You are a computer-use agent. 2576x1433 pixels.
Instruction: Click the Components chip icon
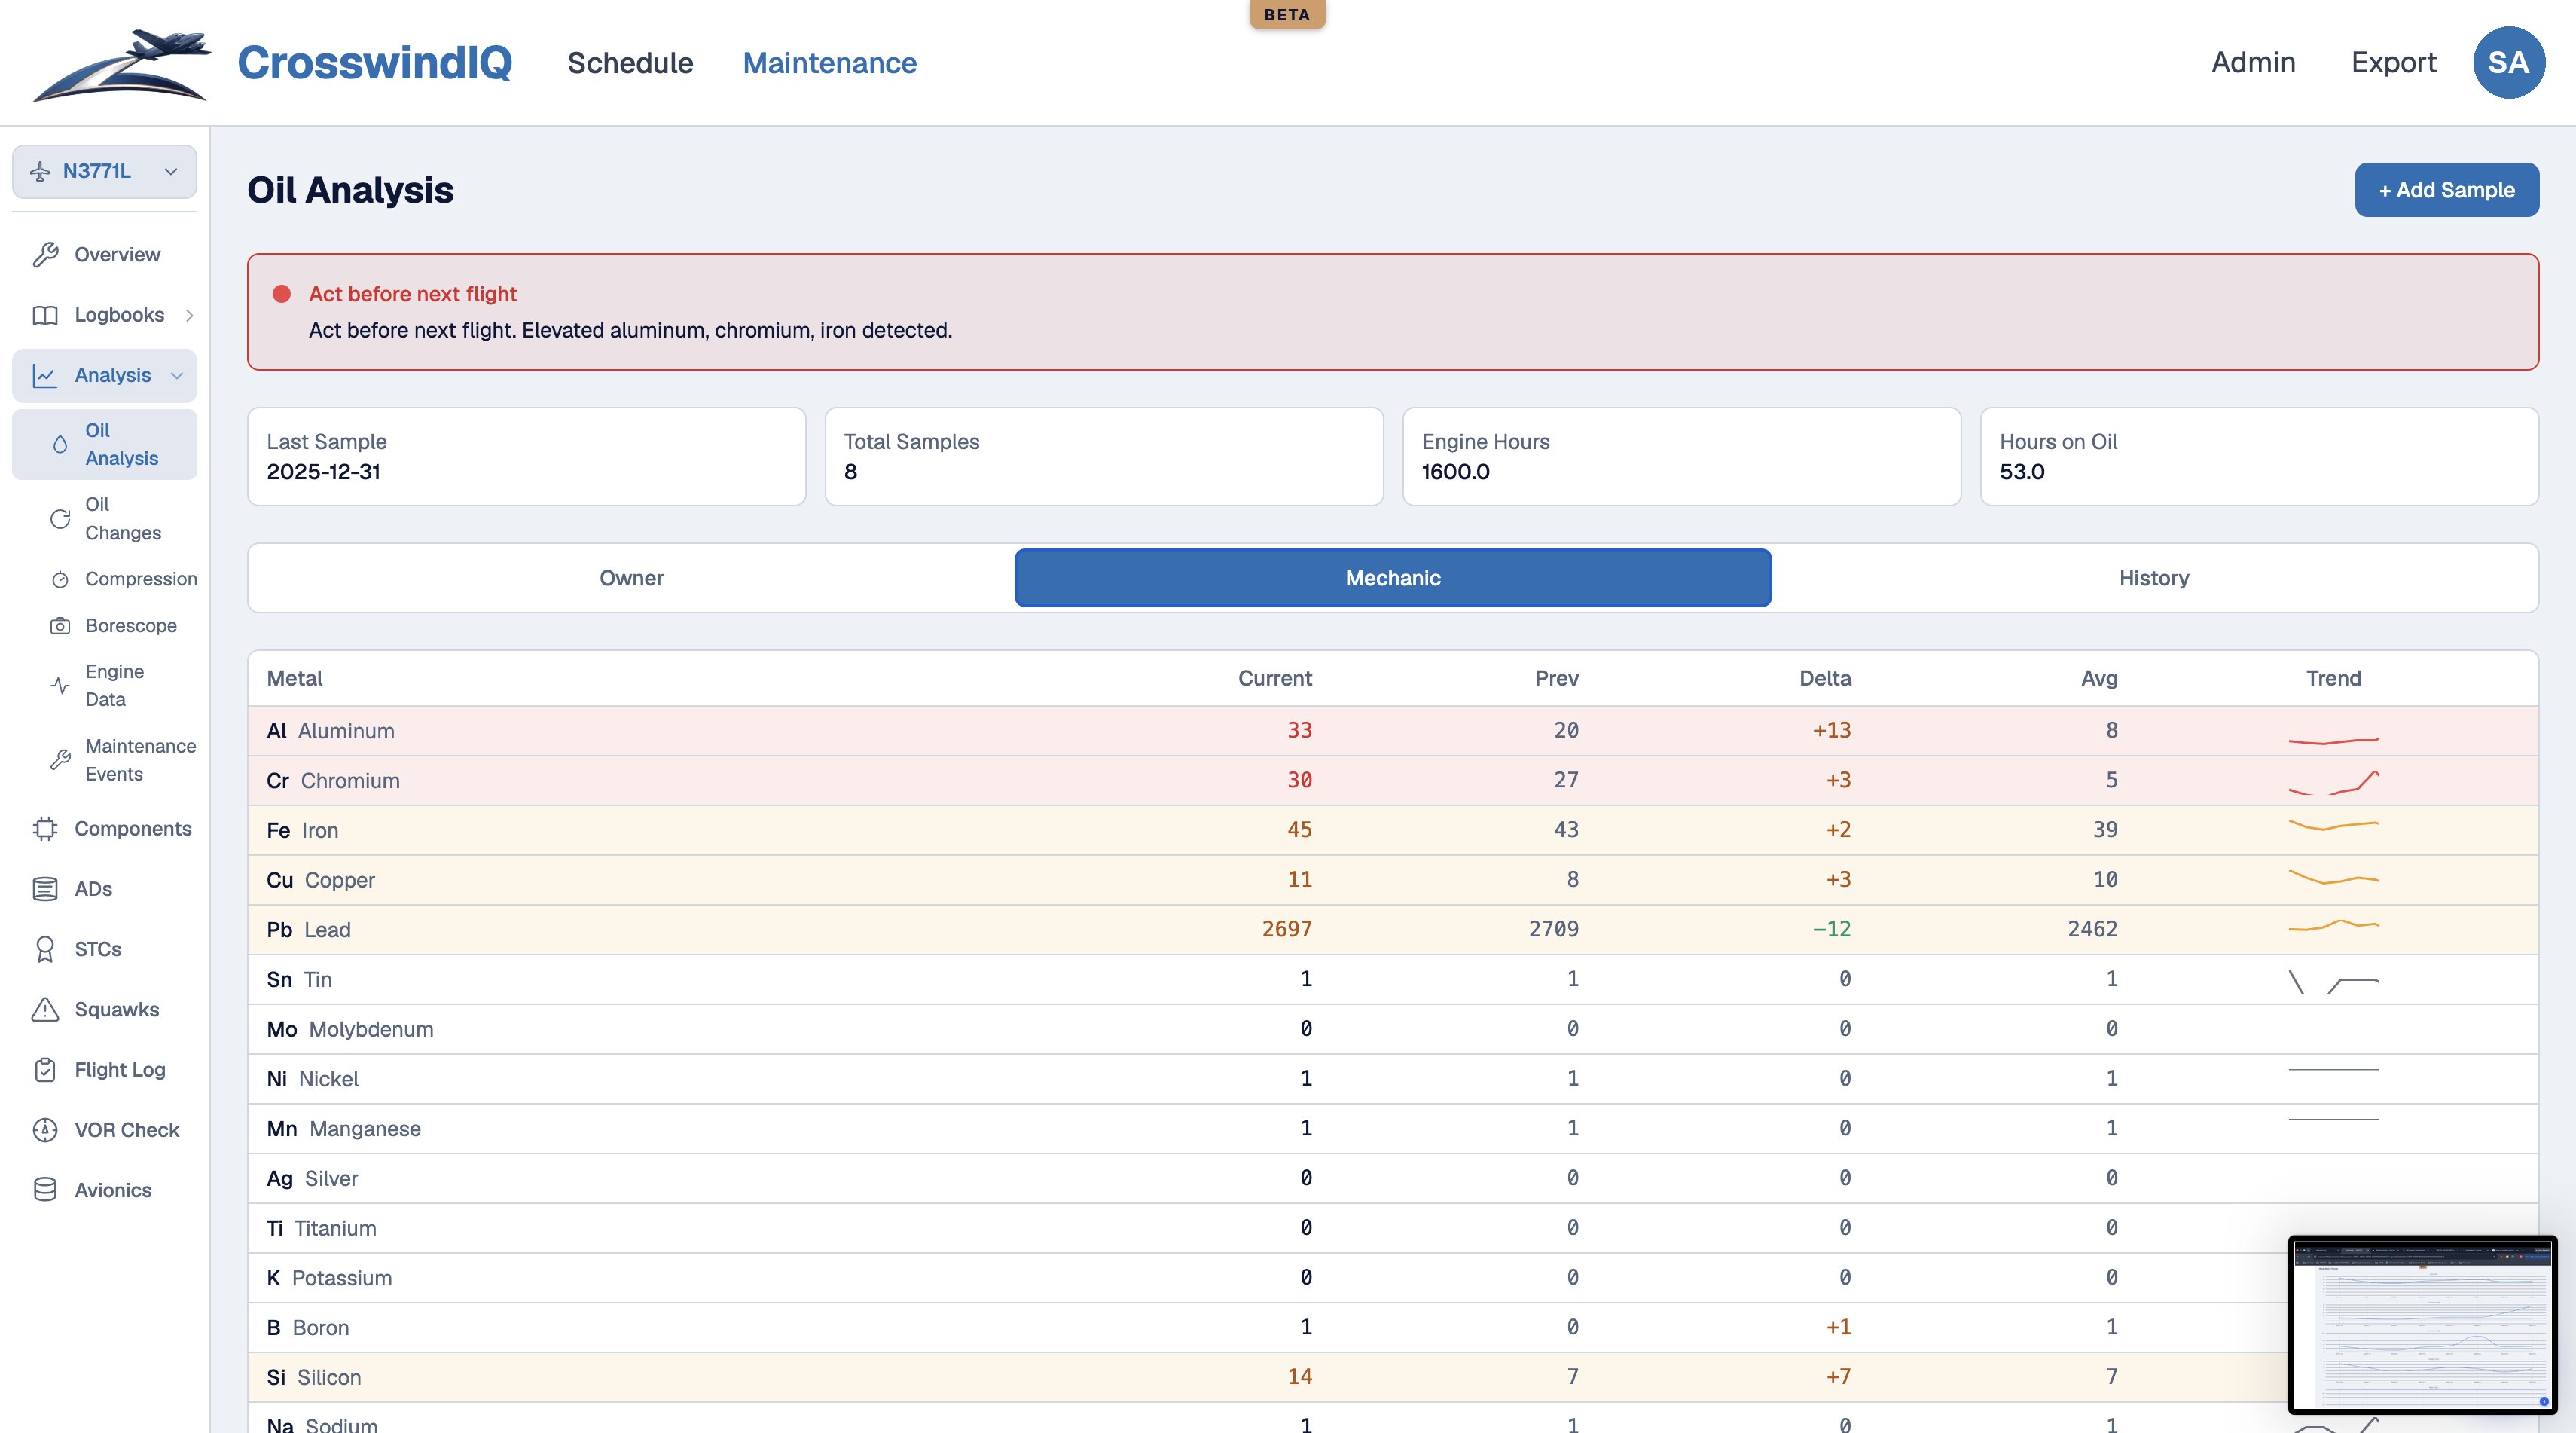point(45,829)
